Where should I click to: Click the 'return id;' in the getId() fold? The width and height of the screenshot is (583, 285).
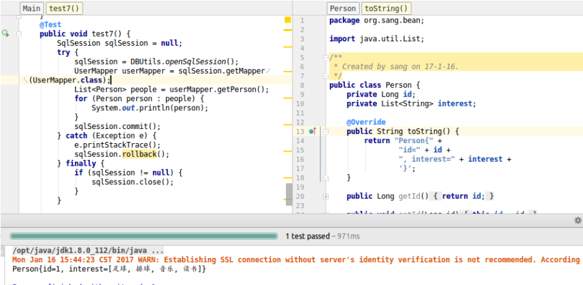[464, 196]
